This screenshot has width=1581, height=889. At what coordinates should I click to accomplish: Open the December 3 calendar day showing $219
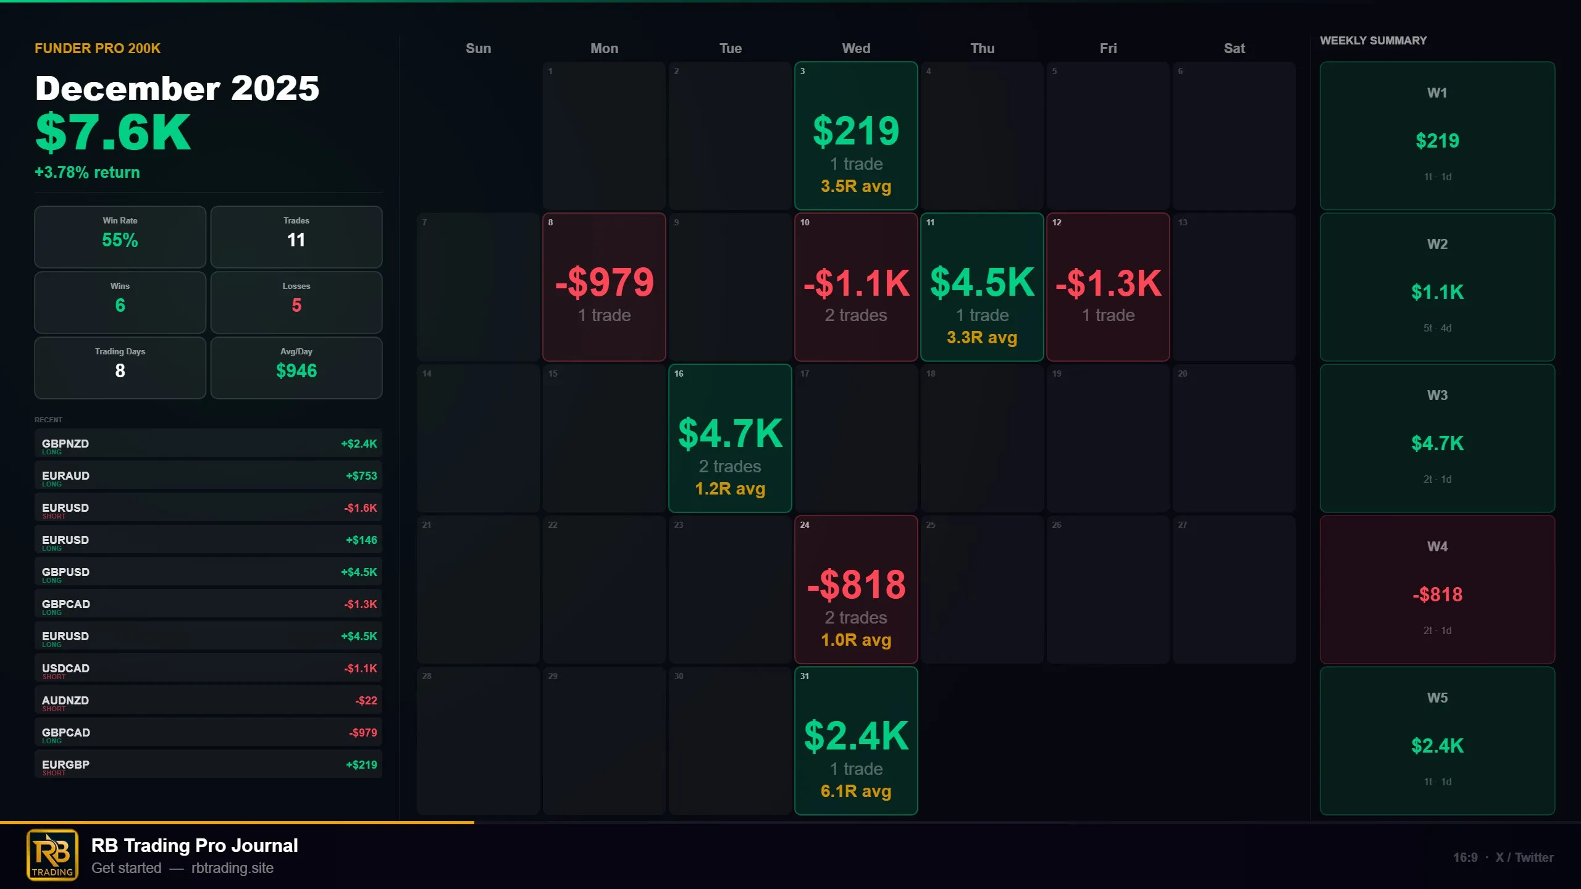[x=856, y=136]
